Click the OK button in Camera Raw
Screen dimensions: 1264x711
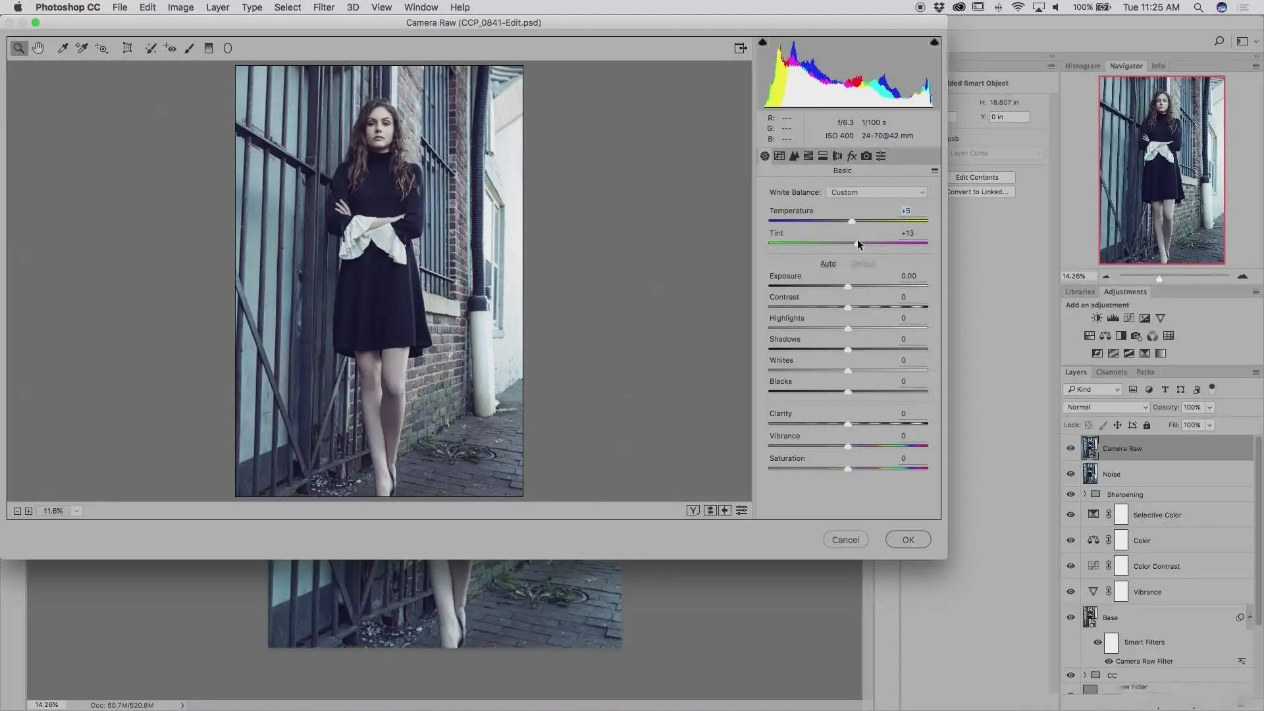[908, 540]
